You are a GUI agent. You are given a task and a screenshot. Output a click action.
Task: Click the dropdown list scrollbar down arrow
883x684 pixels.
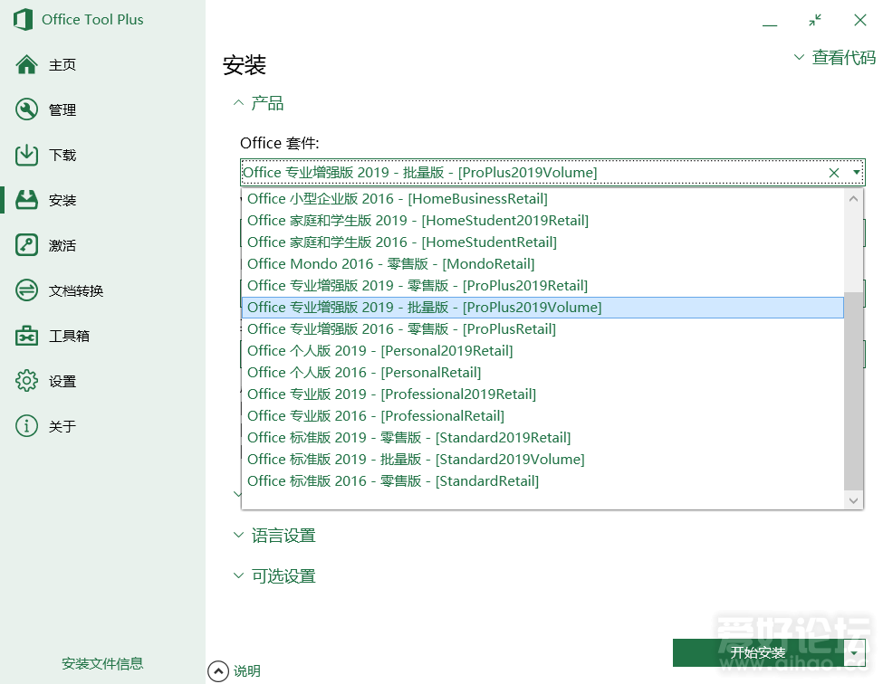(x=854, y=499)
